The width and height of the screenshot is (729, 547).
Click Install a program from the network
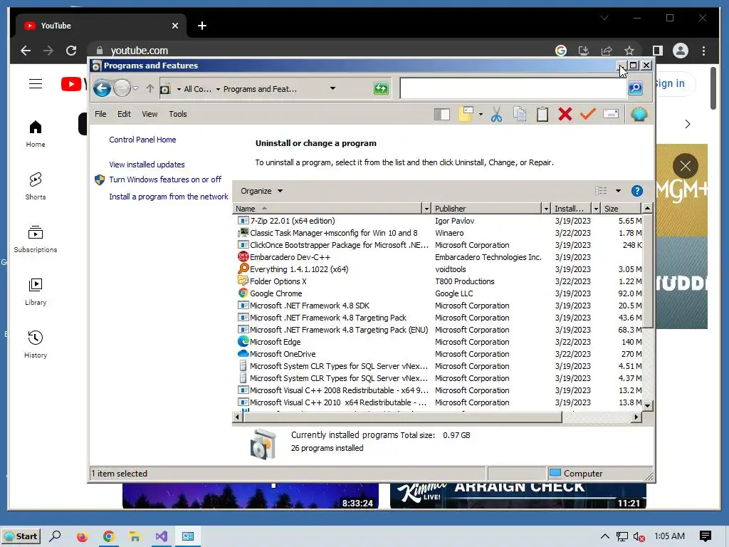(x=169, y=197)
